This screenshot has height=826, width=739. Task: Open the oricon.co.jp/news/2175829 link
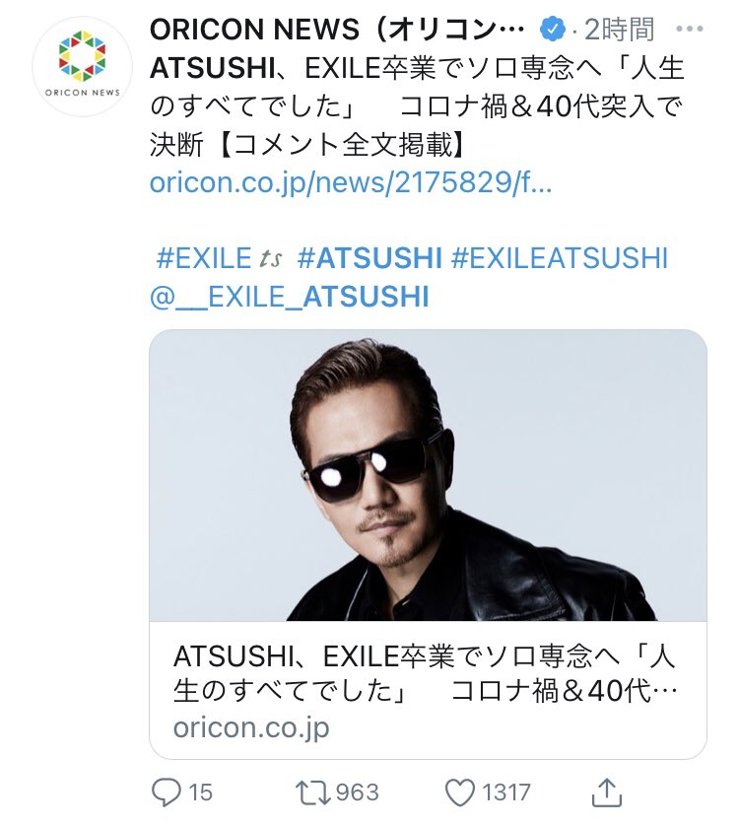350,182
